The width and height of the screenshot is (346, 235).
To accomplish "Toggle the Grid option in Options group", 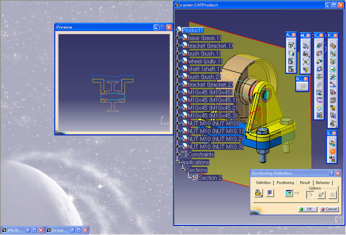I will [332, 194].
